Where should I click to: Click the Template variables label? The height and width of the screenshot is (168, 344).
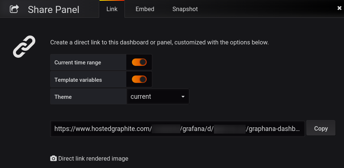point(78,80)
